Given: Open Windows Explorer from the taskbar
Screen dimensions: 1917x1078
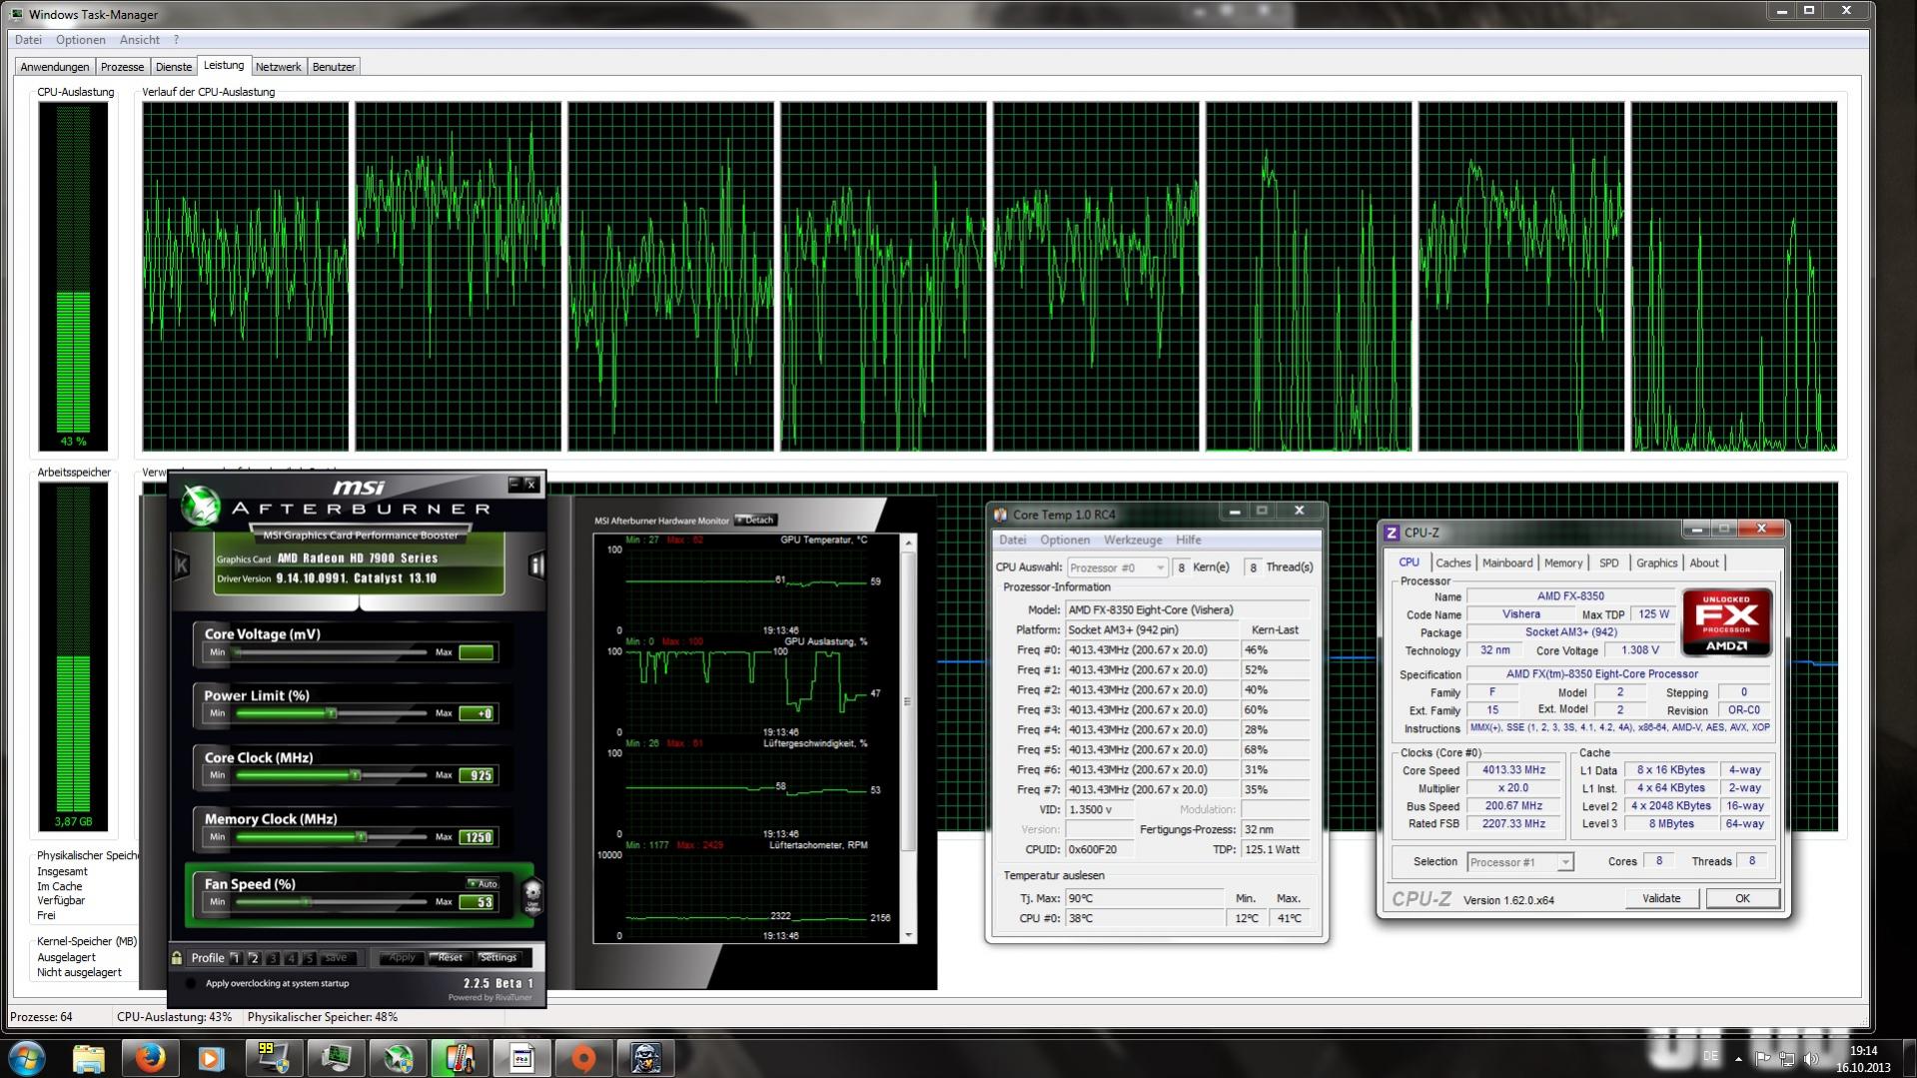Looking at the screenshot, I should (x=89, y=1058).
